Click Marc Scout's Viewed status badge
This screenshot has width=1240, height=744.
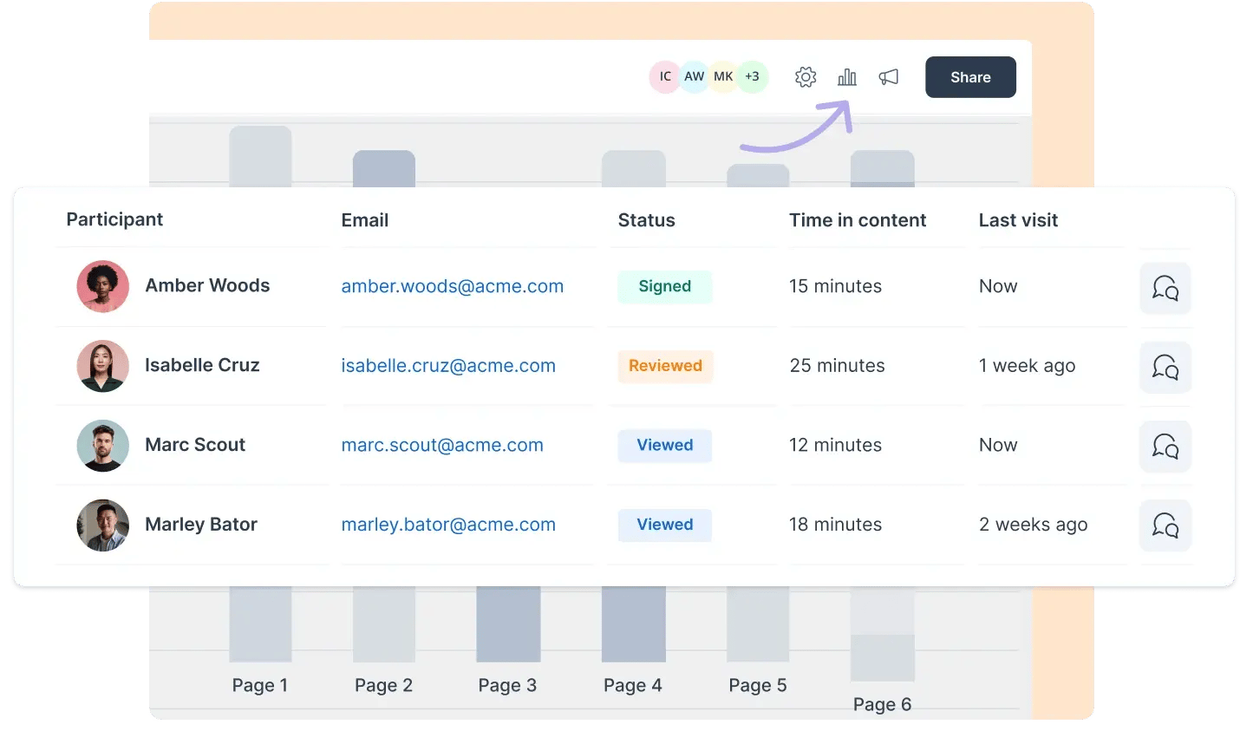point(665,445)
